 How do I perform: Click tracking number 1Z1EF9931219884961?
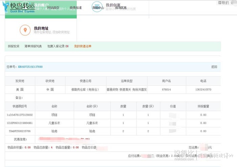point(20,123)
